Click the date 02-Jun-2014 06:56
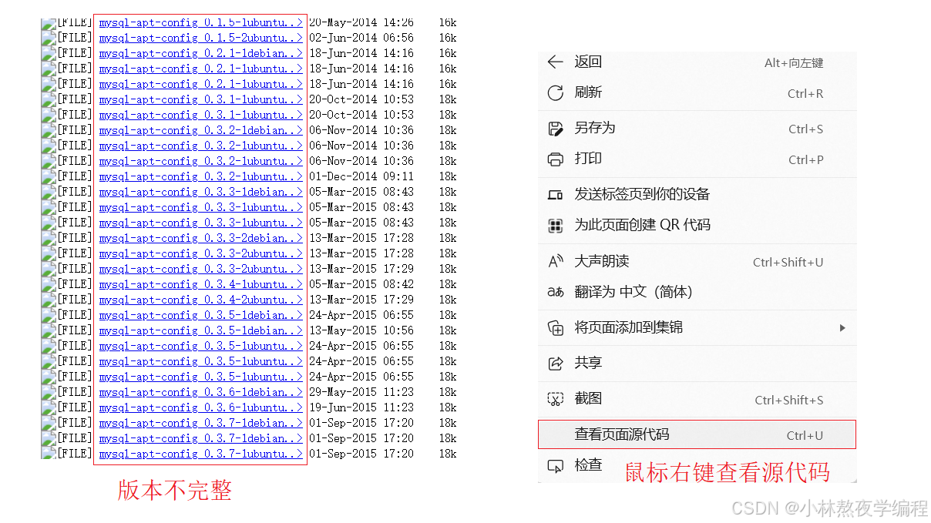This screenshot has width=931, height=523. coord(361,38)
